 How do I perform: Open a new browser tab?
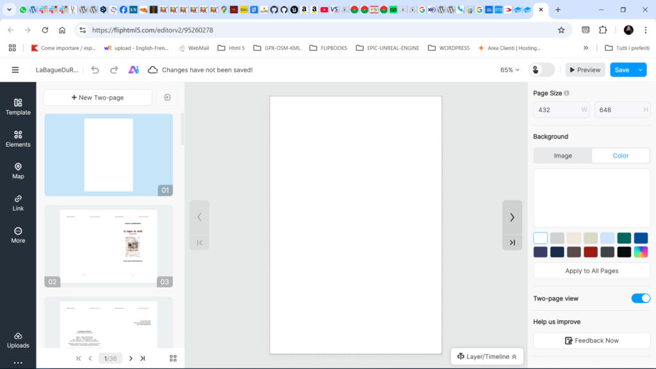tap(558, 9)
